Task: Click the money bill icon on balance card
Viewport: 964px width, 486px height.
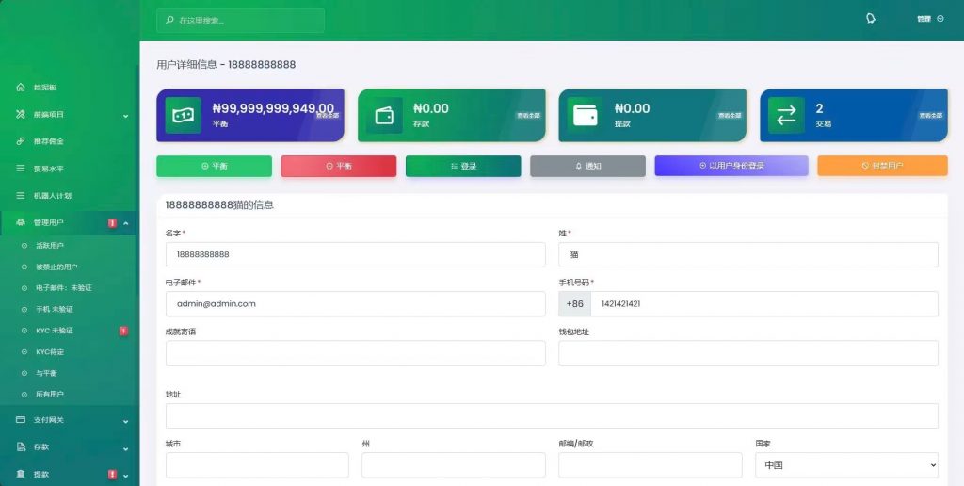Action: [x=183, y=116]
